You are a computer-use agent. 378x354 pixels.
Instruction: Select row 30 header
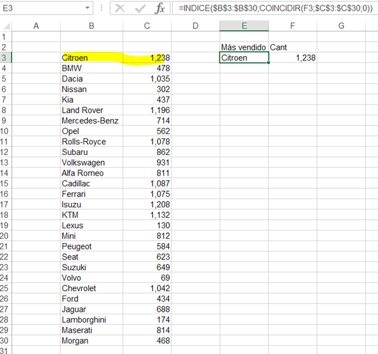tap(5, 341)
